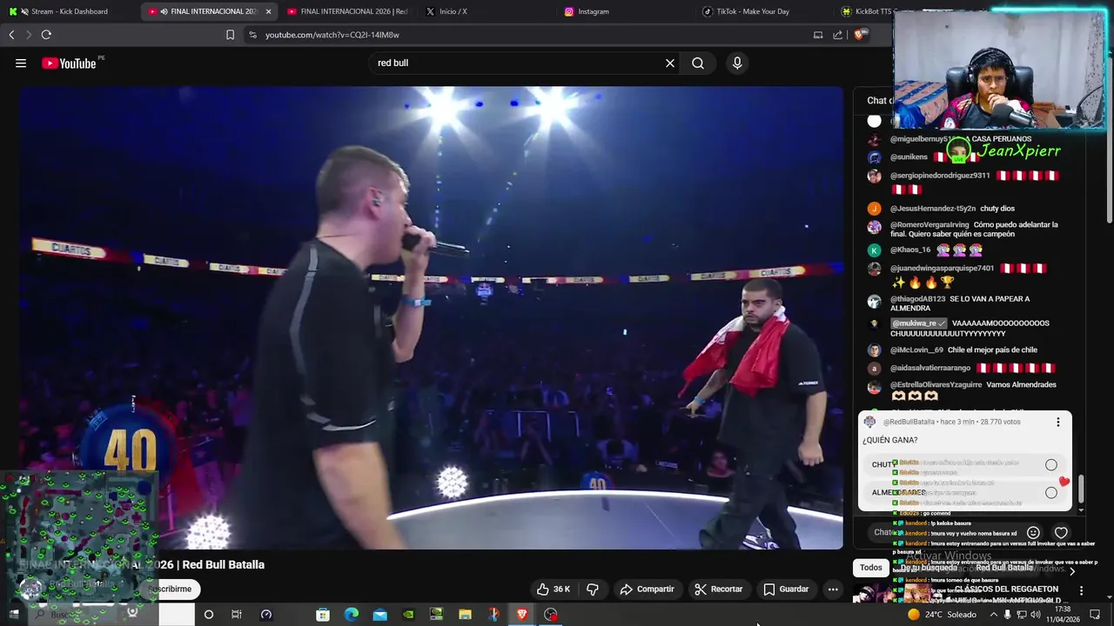Click chat user @RomeroVergaraIrving
This screenshot has height=626, width=1114.
pyautogui.click(x=929, y=224)
